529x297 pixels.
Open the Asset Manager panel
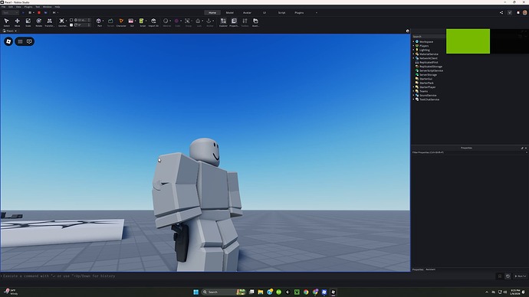coord(256,22)
